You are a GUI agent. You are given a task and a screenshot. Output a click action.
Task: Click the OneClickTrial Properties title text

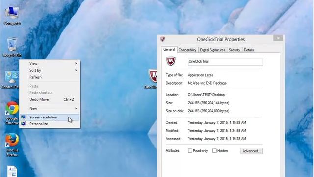[x=221, y=39]
